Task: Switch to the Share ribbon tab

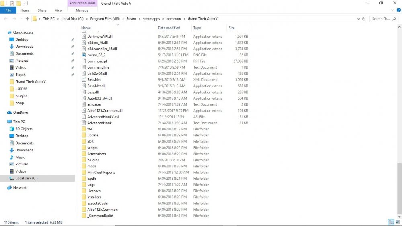Action: [42, 10]
